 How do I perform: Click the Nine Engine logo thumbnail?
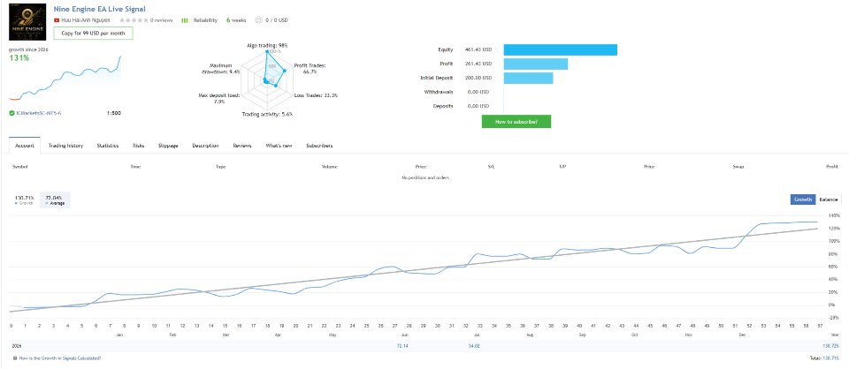(x=27, y=22)
